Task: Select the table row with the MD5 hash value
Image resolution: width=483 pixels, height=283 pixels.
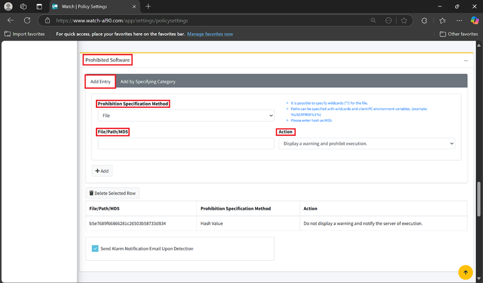Action: (127, 223)
